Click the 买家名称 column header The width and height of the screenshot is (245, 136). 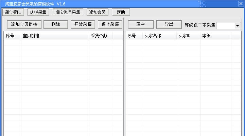click(x=160, y=36)
